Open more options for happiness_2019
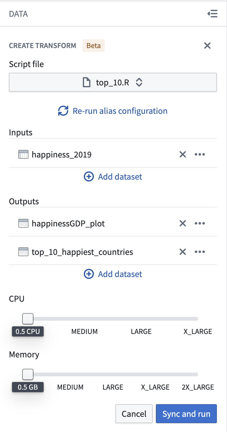The height and width of the screenshot is (432, 227). 200,154
